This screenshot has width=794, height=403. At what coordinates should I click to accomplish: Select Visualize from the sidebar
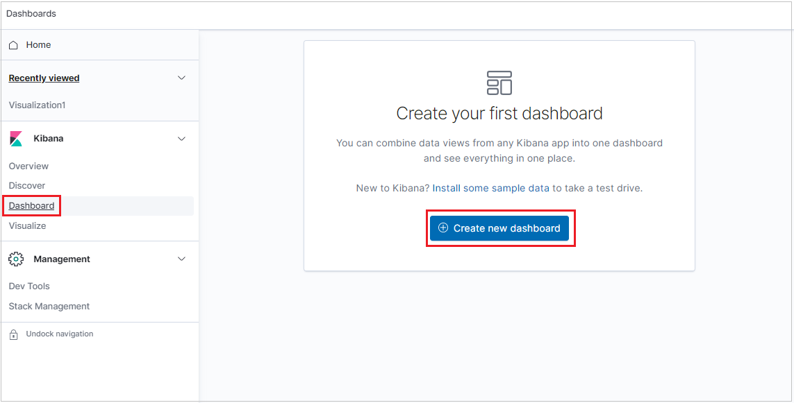27,225
